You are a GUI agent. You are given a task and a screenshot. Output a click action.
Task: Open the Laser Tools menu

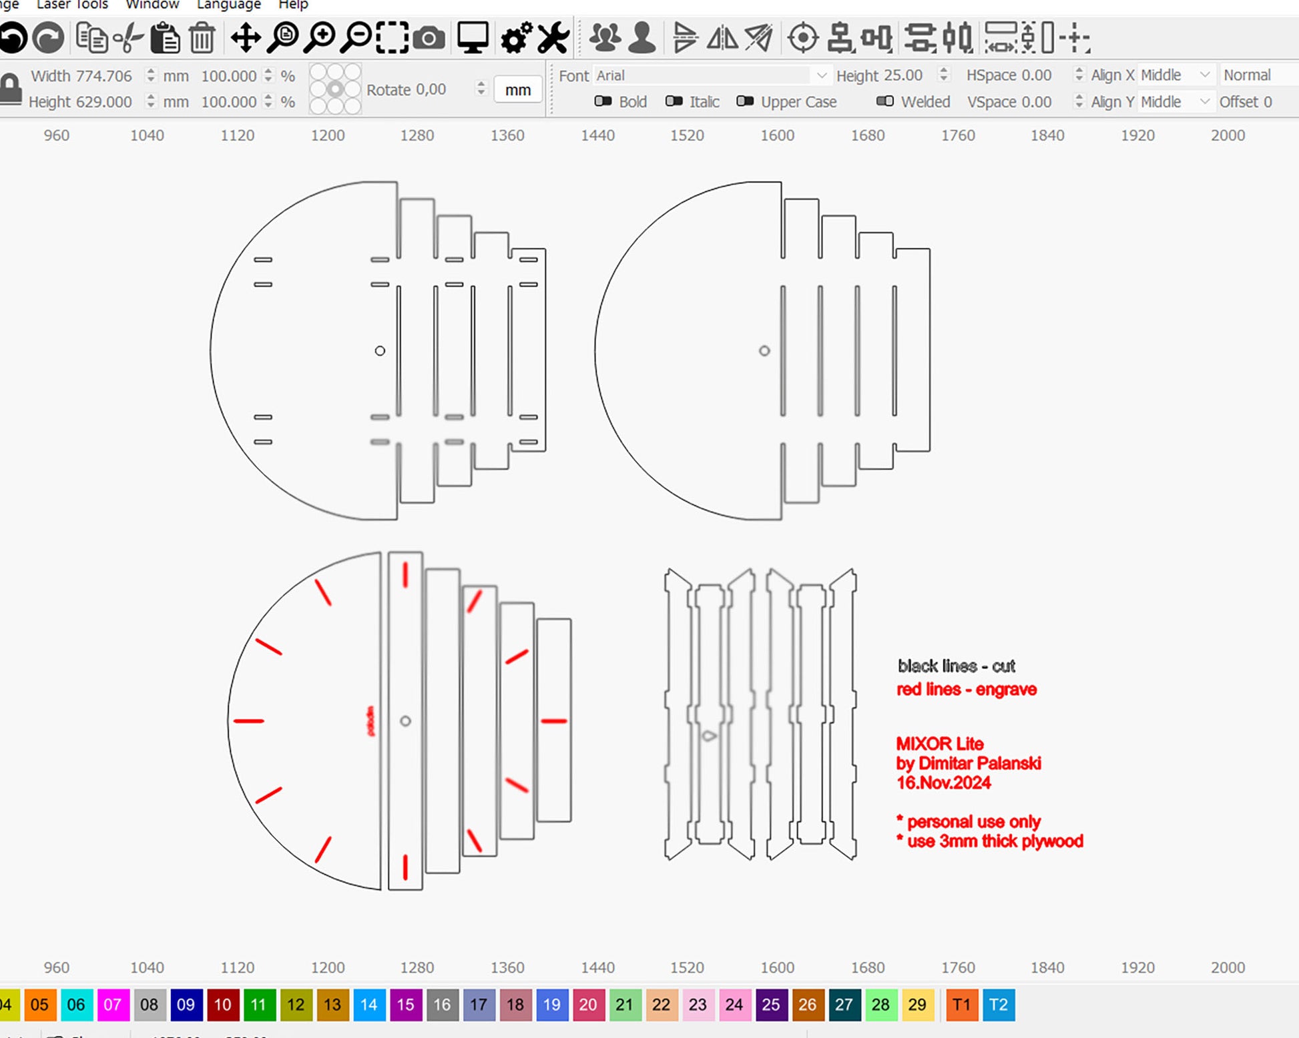(72, 5)
